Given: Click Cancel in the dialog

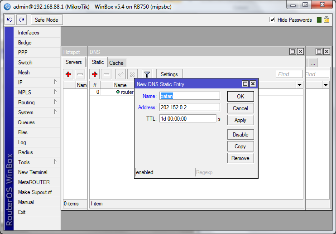Looking at the screenshot, I should [x=240, y=108].
